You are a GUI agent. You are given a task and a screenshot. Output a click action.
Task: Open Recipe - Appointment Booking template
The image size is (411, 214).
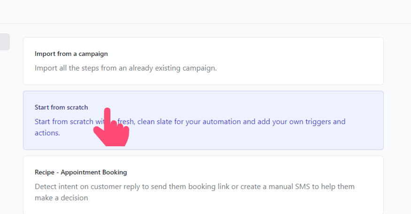point(203,185)
